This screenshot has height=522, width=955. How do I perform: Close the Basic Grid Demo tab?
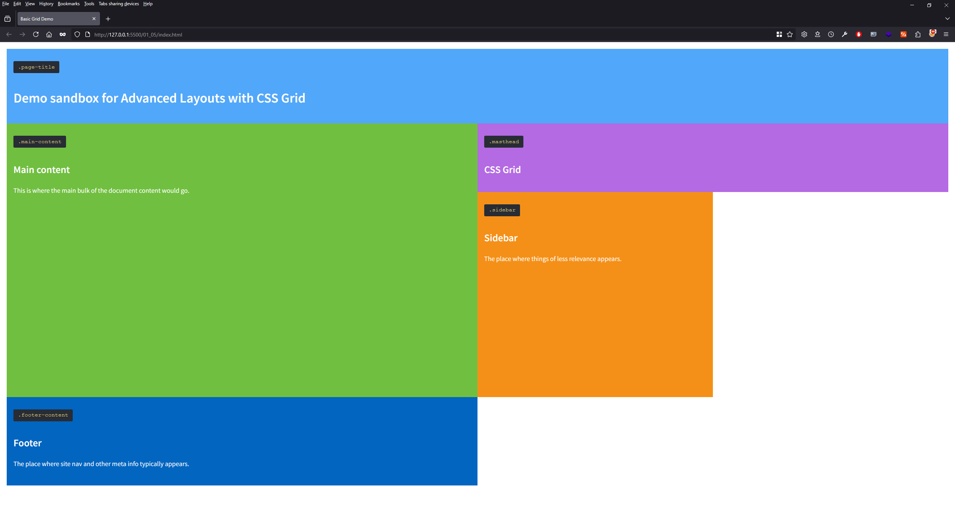pos(94,19)
